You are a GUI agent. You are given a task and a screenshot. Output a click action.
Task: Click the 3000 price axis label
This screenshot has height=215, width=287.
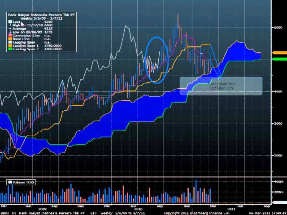coord(278,124)
